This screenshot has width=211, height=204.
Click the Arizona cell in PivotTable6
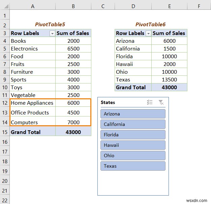133,41
